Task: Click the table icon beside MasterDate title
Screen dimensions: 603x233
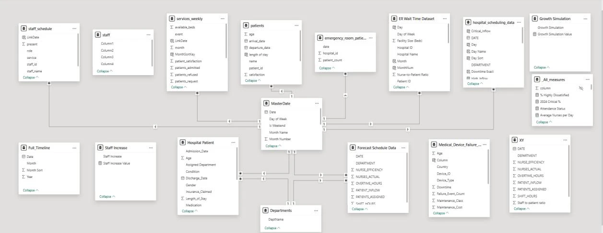Action: (266, 103)
